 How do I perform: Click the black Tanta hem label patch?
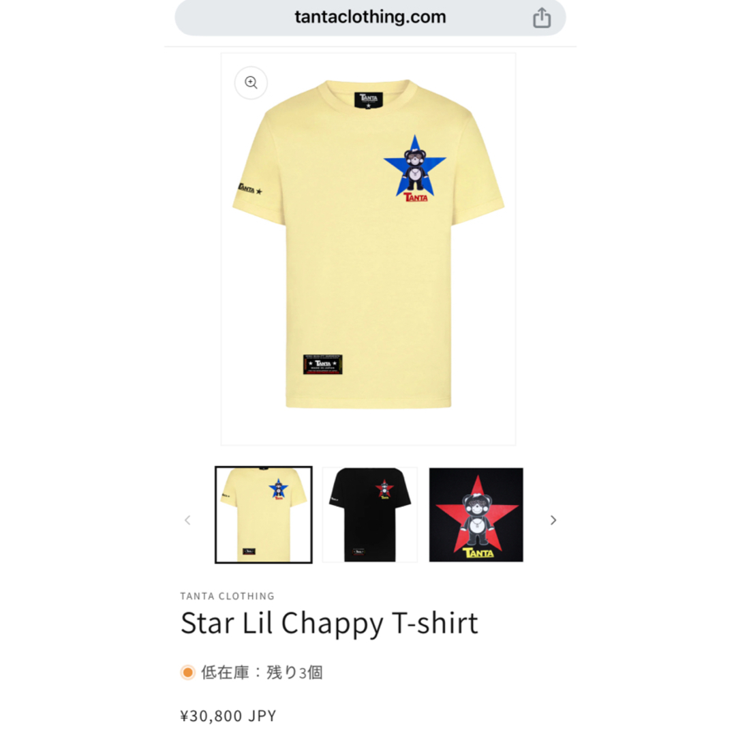(x=323, y=364)
